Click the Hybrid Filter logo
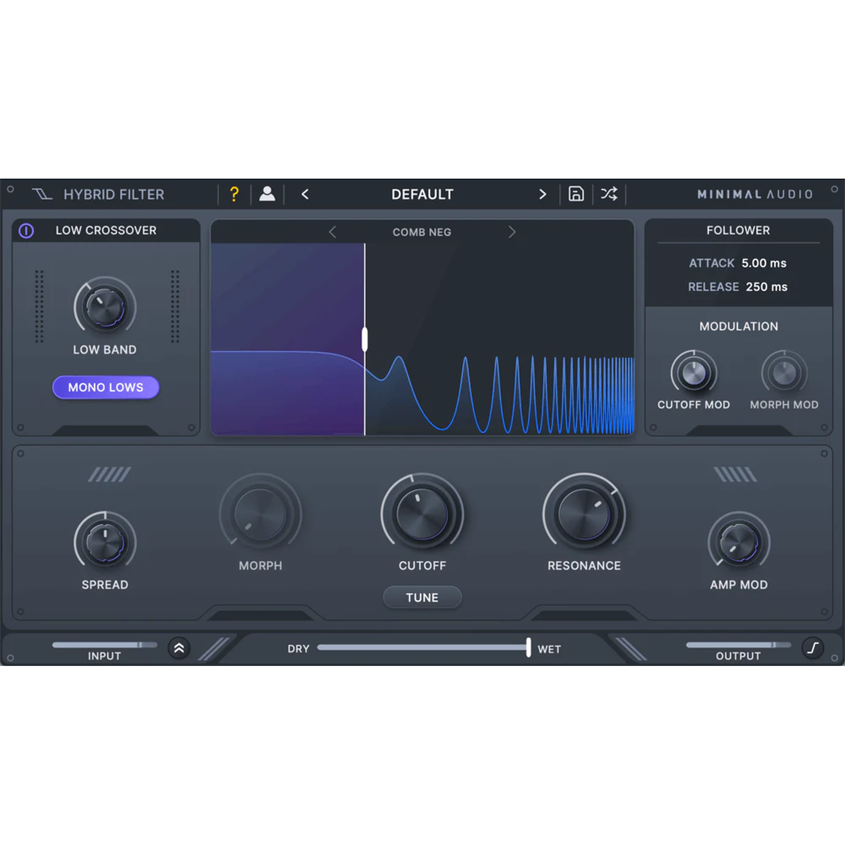This screenshot has height=845, width=845. point(101,194)
